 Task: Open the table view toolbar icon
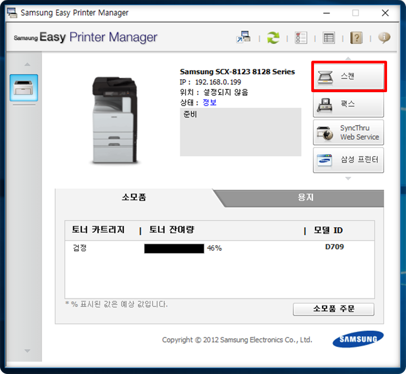[x=329, y=38]
